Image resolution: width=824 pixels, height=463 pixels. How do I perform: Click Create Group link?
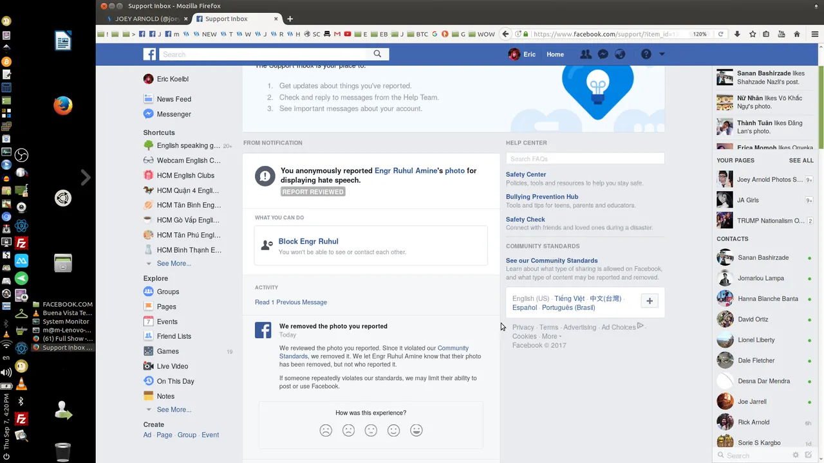click(x=187, y=435)
